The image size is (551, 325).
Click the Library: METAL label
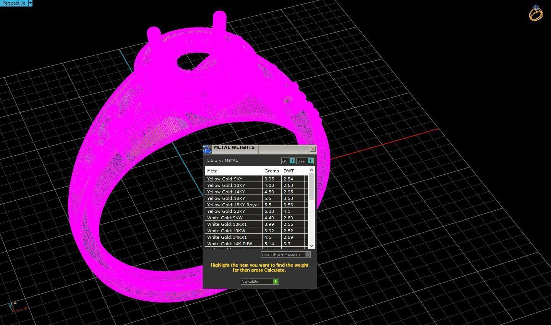[x=222, y=161]
